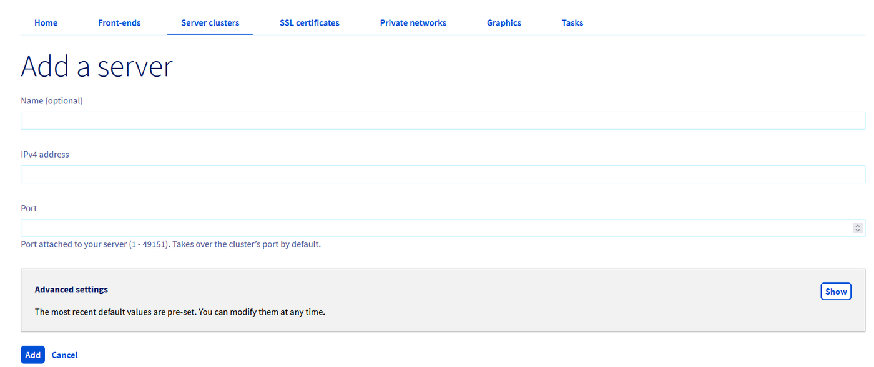
Task: View the Graphics tab
Action: click(504, 22)
